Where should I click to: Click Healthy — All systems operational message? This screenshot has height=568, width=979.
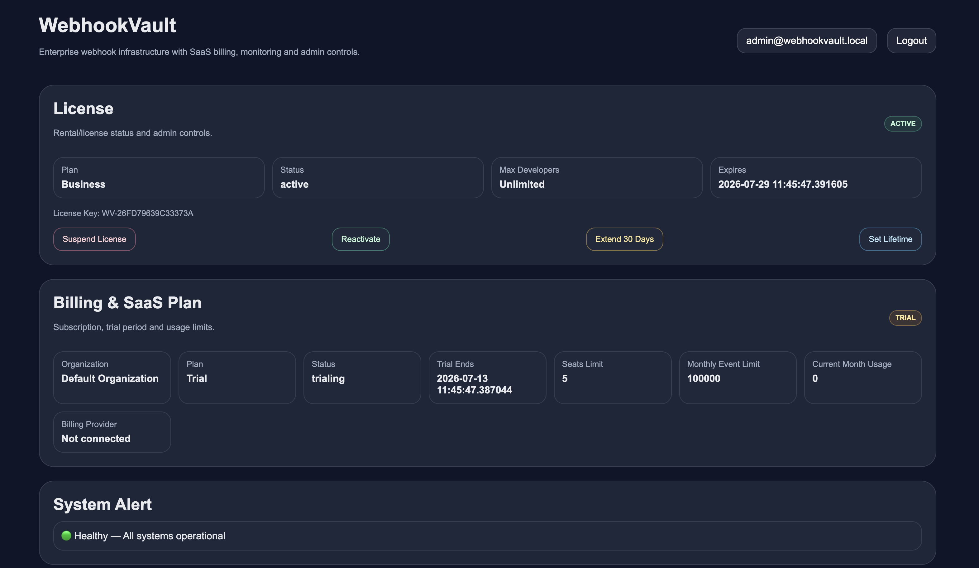tap(150, 536)
